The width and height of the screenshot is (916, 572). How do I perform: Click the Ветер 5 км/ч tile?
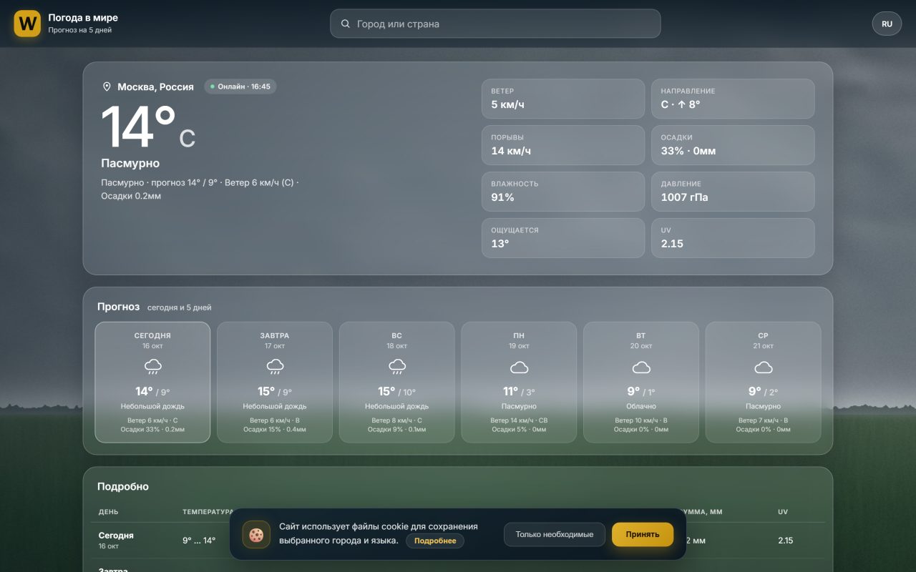(563, 99)
